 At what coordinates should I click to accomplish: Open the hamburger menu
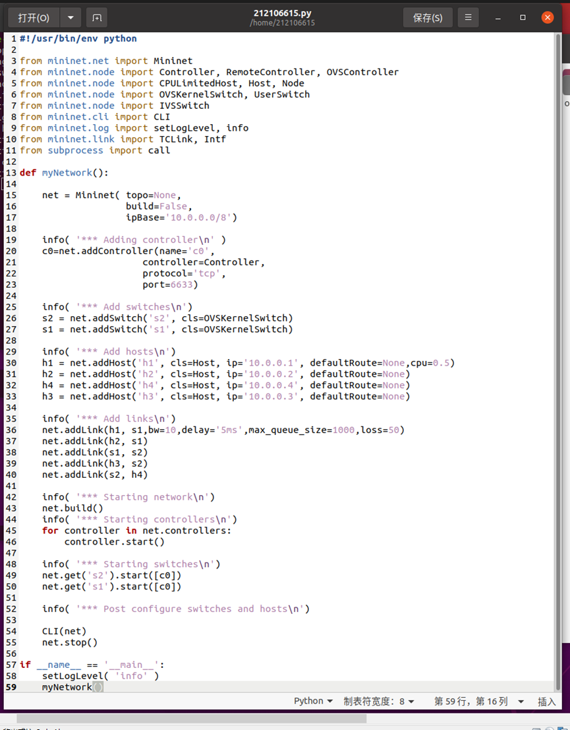[x=468, y=18]
